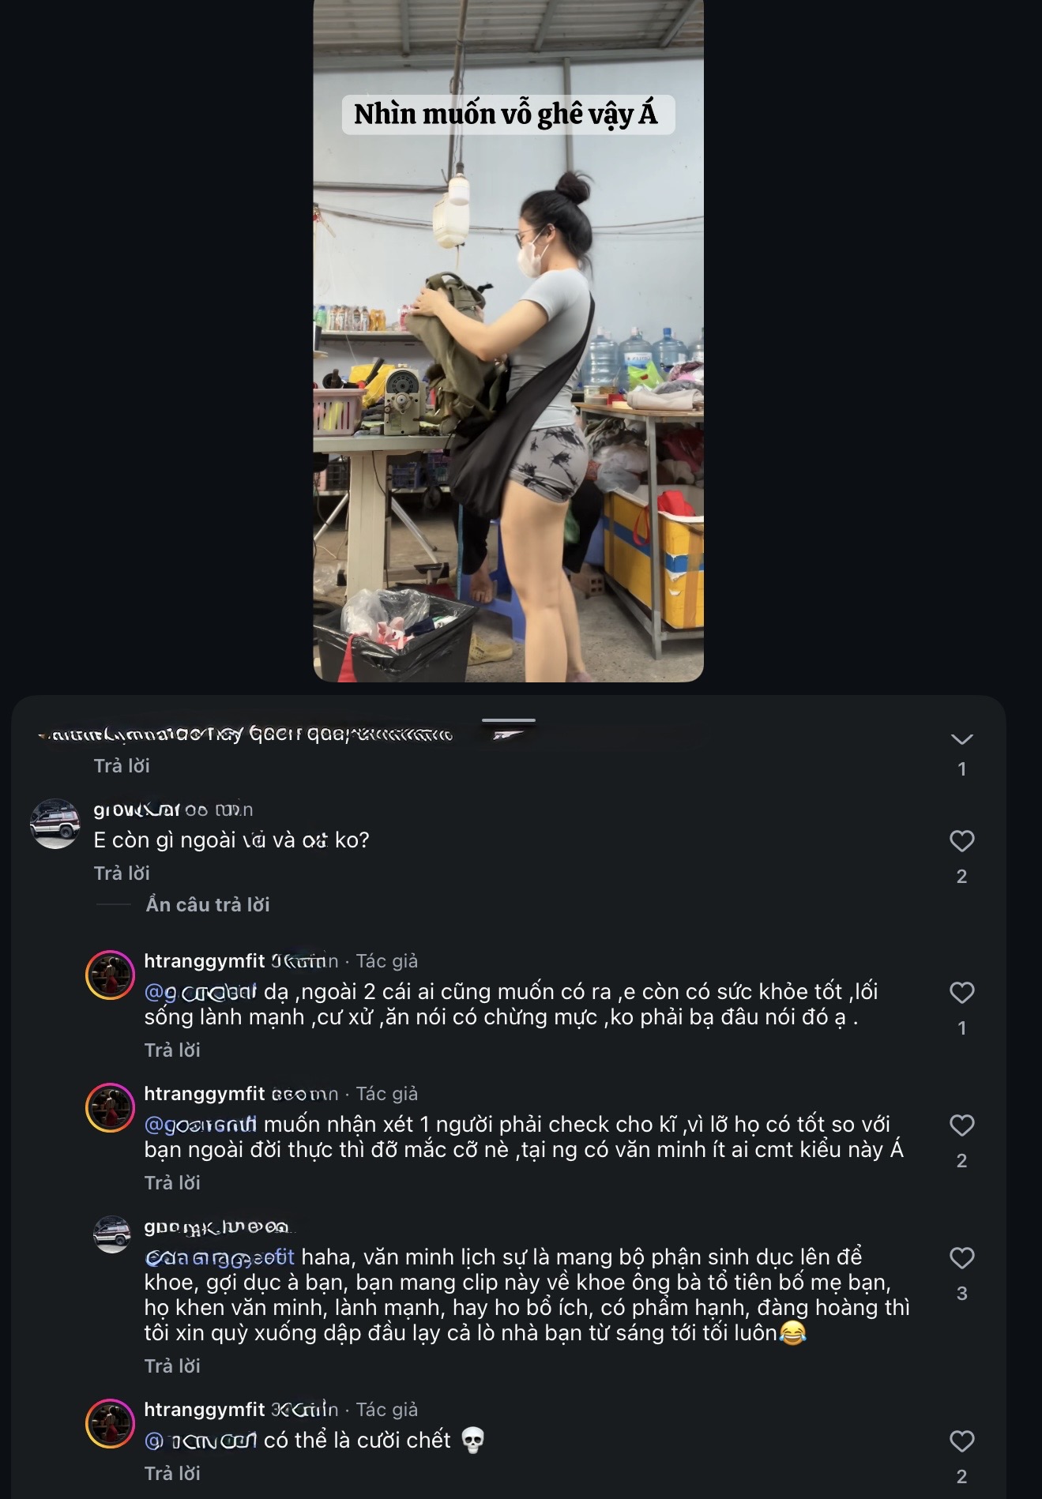Tap heart icon on 'haha, văn minh lịch sự' reply
The height and width of the screenshot is (1499, 1042).
[x=961, y=1258]
